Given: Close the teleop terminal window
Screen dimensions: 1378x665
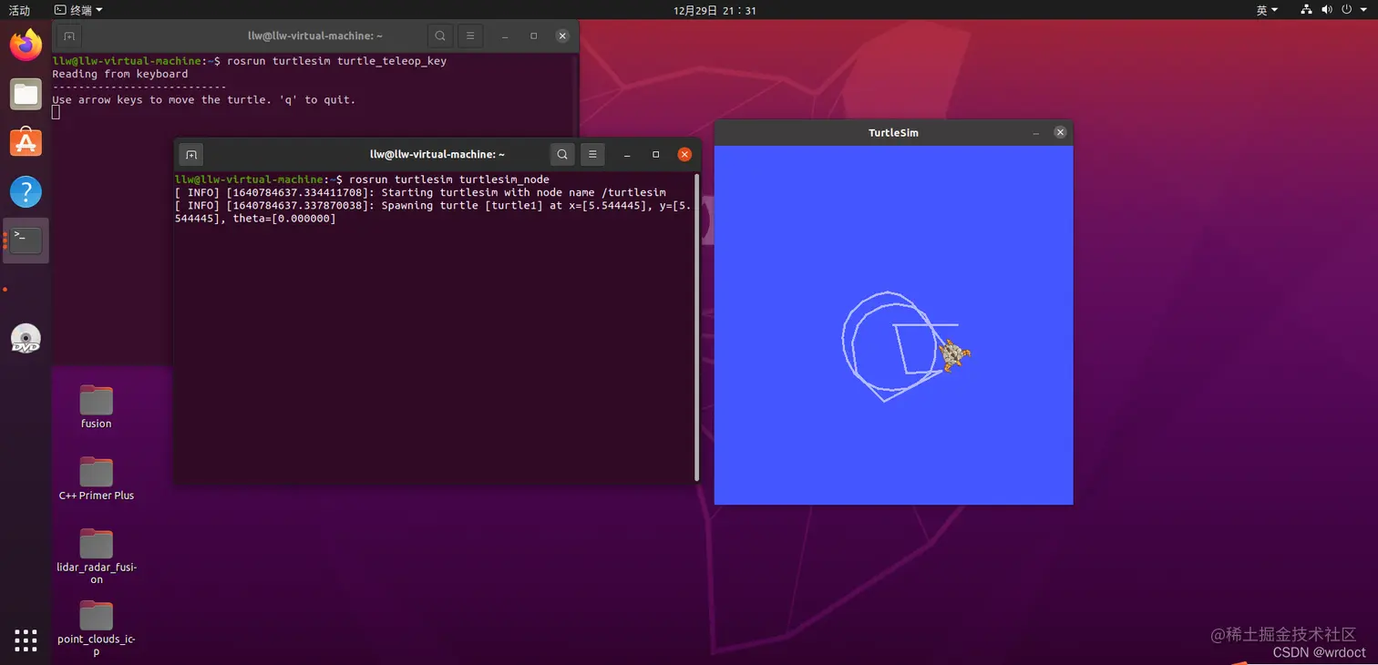Looking at the screenshot, I should coord(562,36).
